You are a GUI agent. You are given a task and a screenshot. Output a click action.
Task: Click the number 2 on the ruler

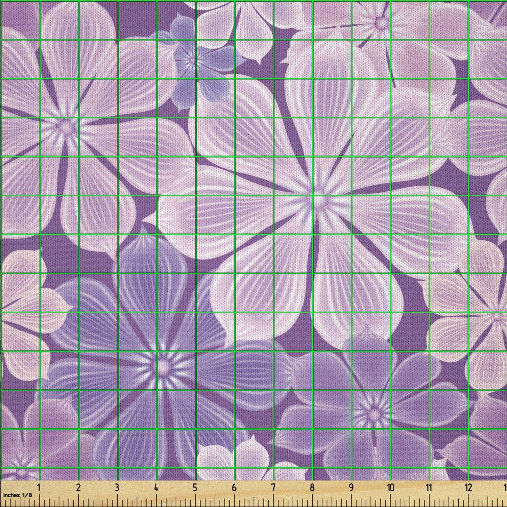coord(78,488)
